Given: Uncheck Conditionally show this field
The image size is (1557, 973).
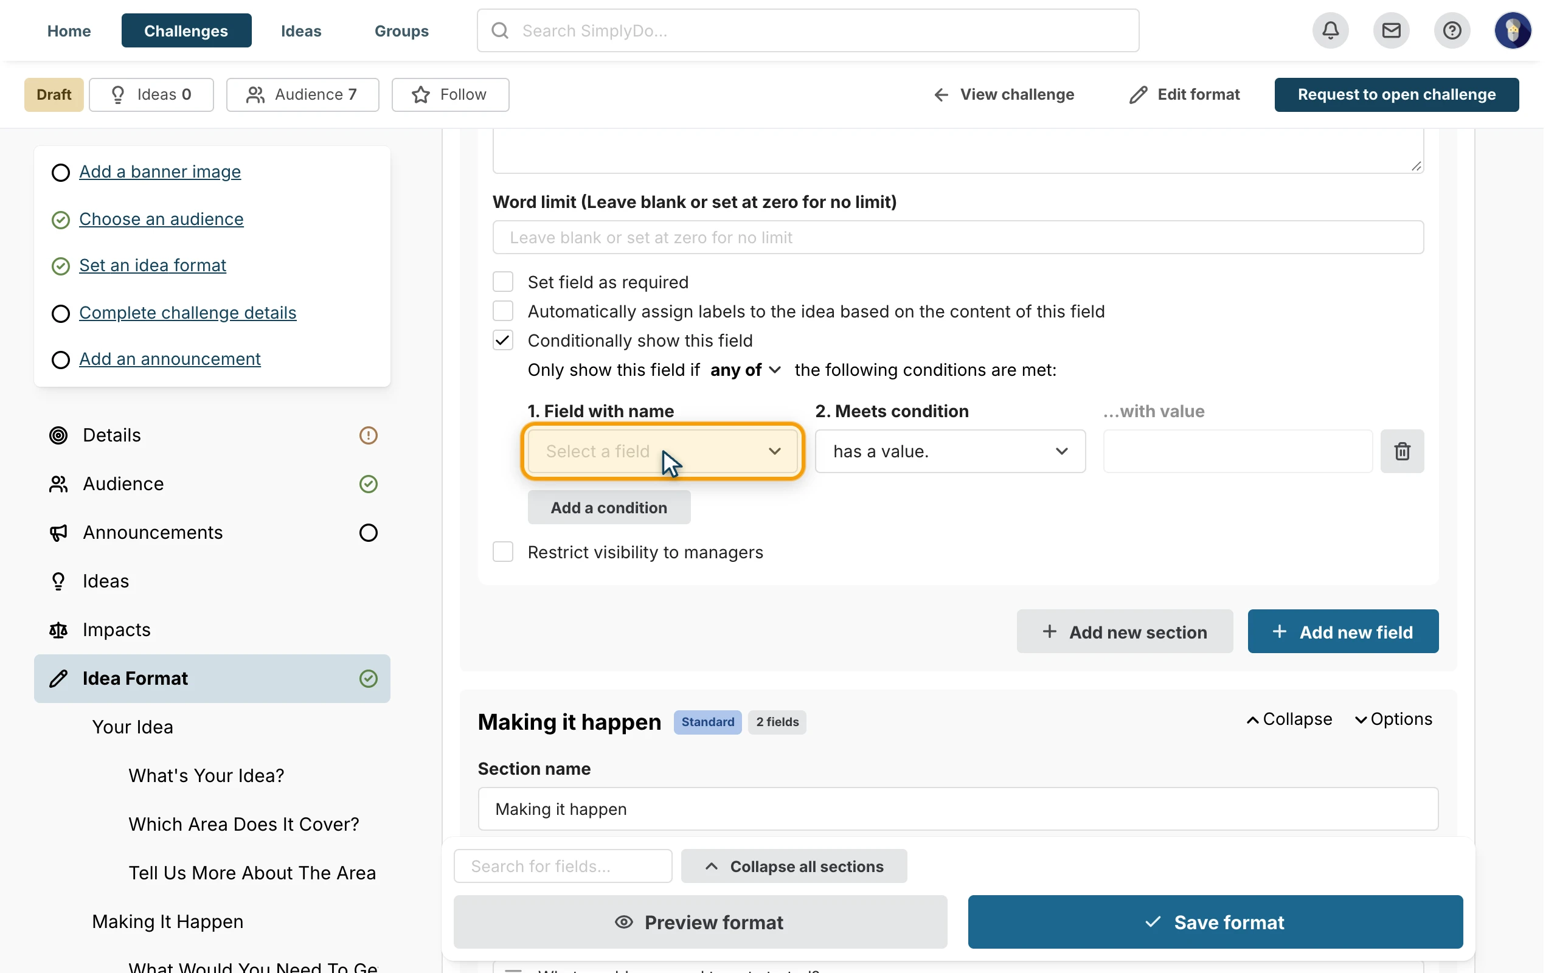Looking at the screenshot, I should click(x=502, y=341).
